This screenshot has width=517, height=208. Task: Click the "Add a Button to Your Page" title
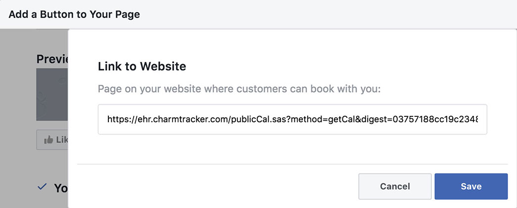click(x=74, y=14)
